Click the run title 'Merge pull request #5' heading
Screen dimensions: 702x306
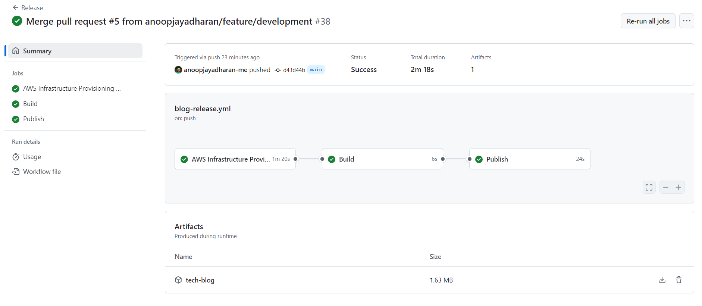coord(169,21)
